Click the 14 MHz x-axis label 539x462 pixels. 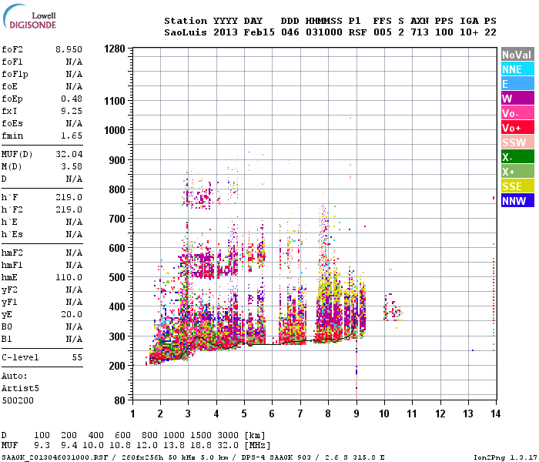[x=495, y=413]
